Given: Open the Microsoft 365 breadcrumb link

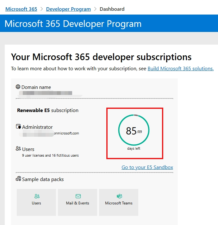Looking at the screenshot, I should (x=21, y=9).
